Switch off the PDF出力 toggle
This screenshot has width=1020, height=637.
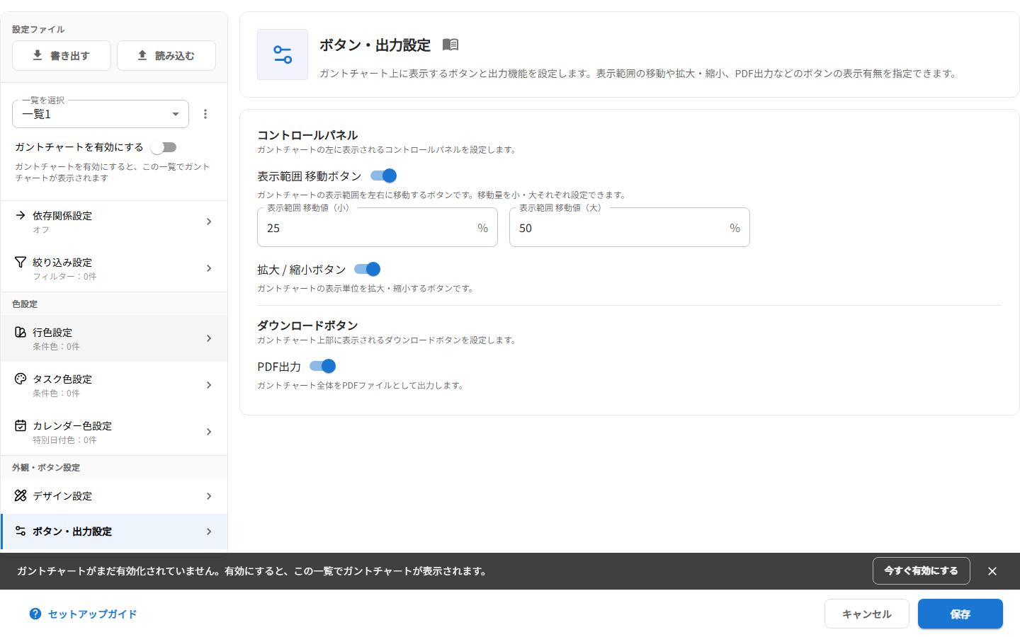tap(323, 366)
